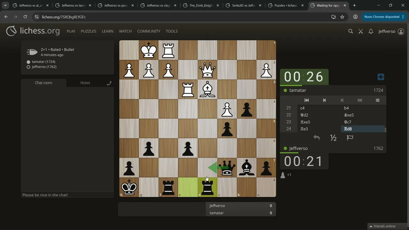This screenshot has height=230, width=409.
Task: Open the Chrome profile icon
Action: coord(355,17)
